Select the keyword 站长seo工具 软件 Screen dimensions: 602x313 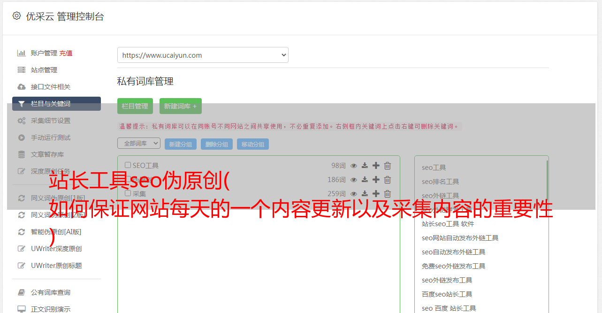coord(448,224)
